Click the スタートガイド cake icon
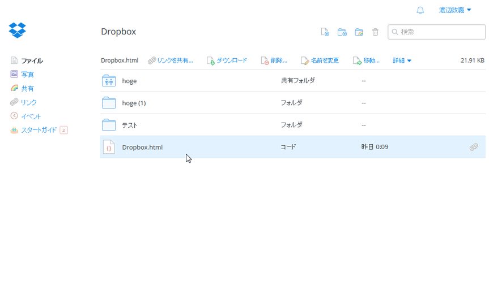The width and height of the screenshot is (489, 286). pos(14,130)
